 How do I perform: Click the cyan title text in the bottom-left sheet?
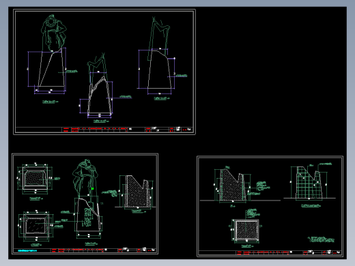pyautogui.click(x=27, y=250)
